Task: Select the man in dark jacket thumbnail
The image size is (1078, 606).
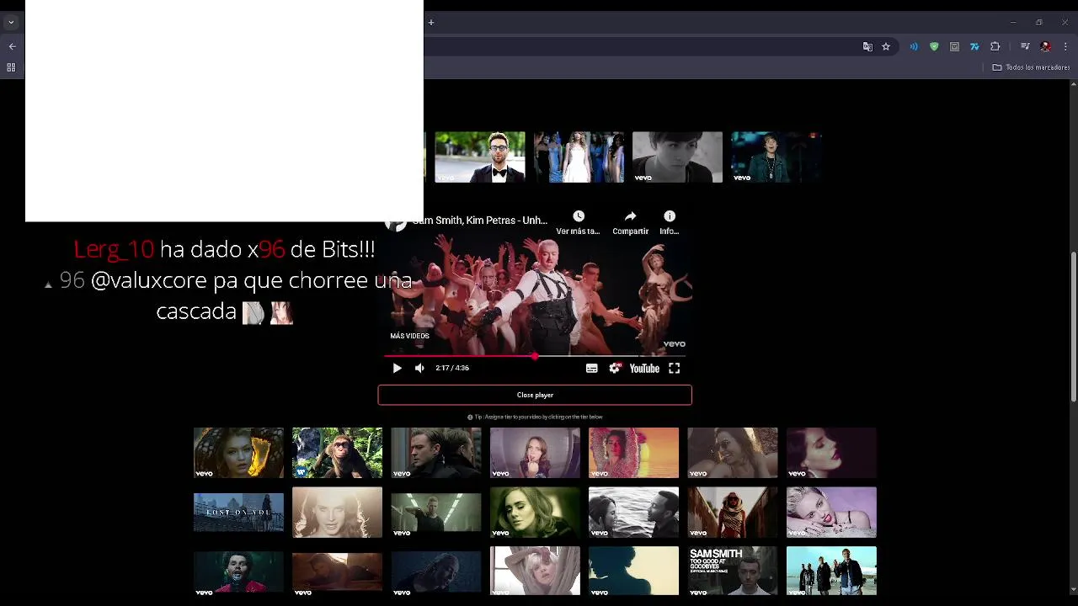Action: (776, 157)
